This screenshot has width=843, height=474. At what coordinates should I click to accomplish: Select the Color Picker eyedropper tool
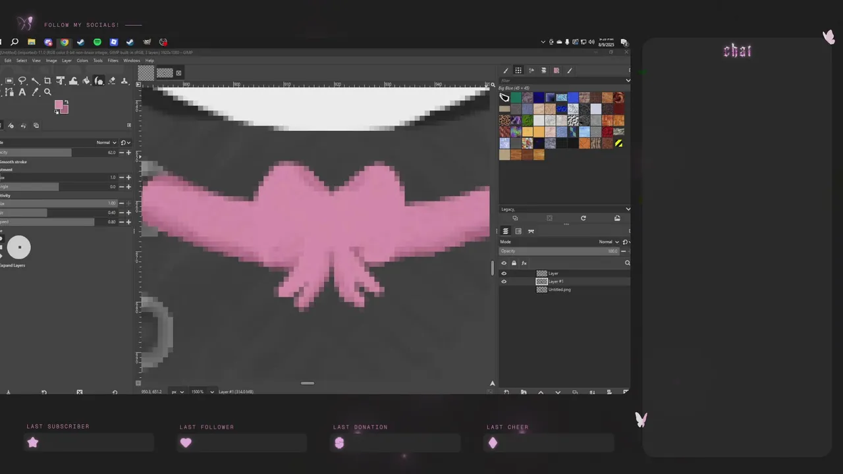[35, 93]
